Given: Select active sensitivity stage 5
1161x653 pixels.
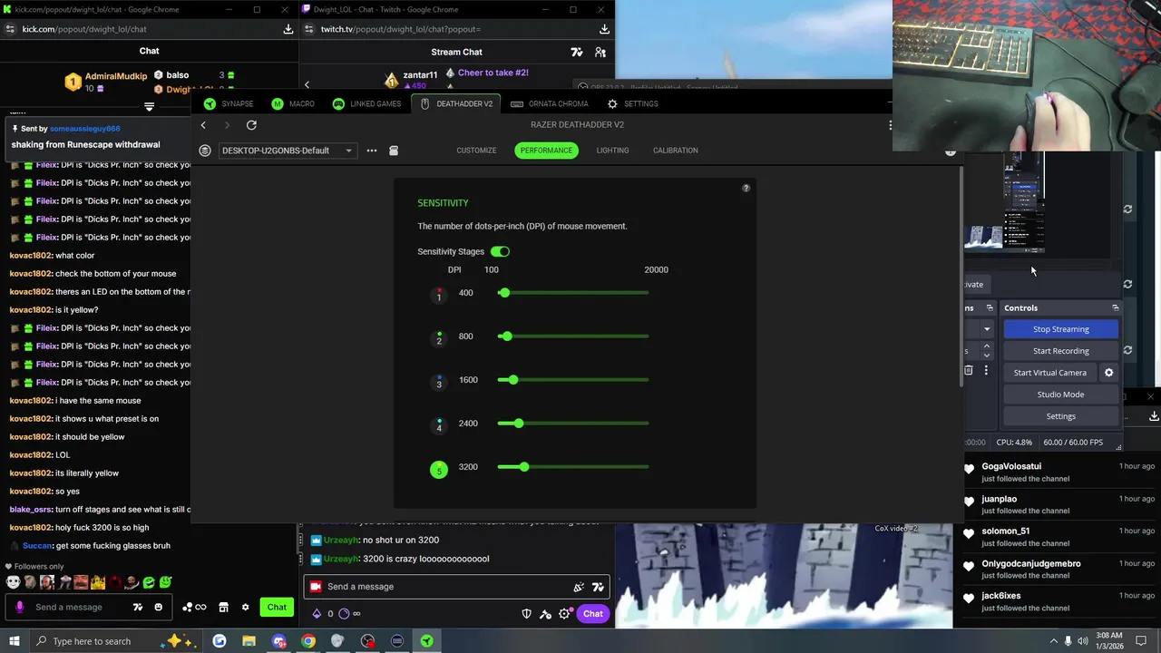Looking at the screenshot, I should tap(439, 470).
